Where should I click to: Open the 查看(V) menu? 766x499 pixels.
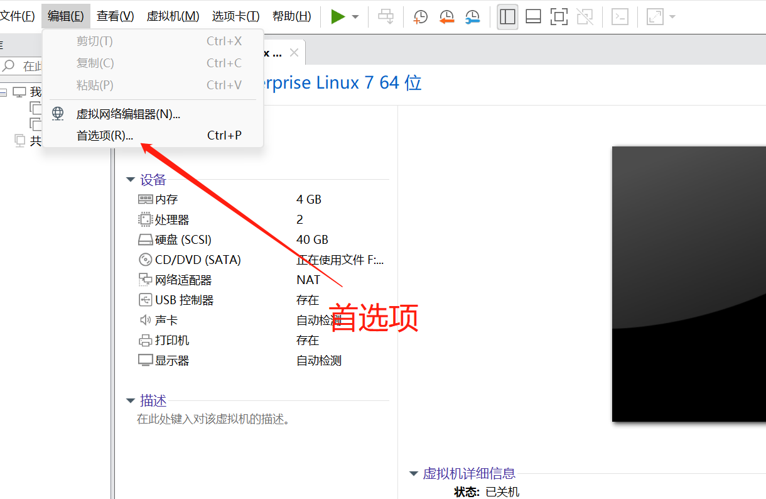[116, 16]
